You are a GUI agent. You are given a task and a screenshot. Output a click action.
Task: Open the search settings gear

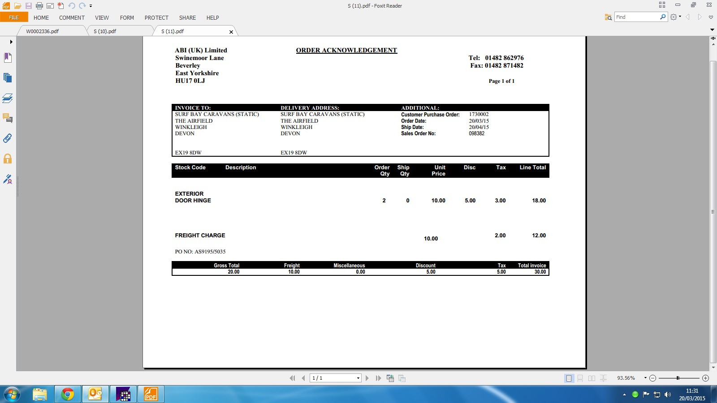tap(674, 17)
